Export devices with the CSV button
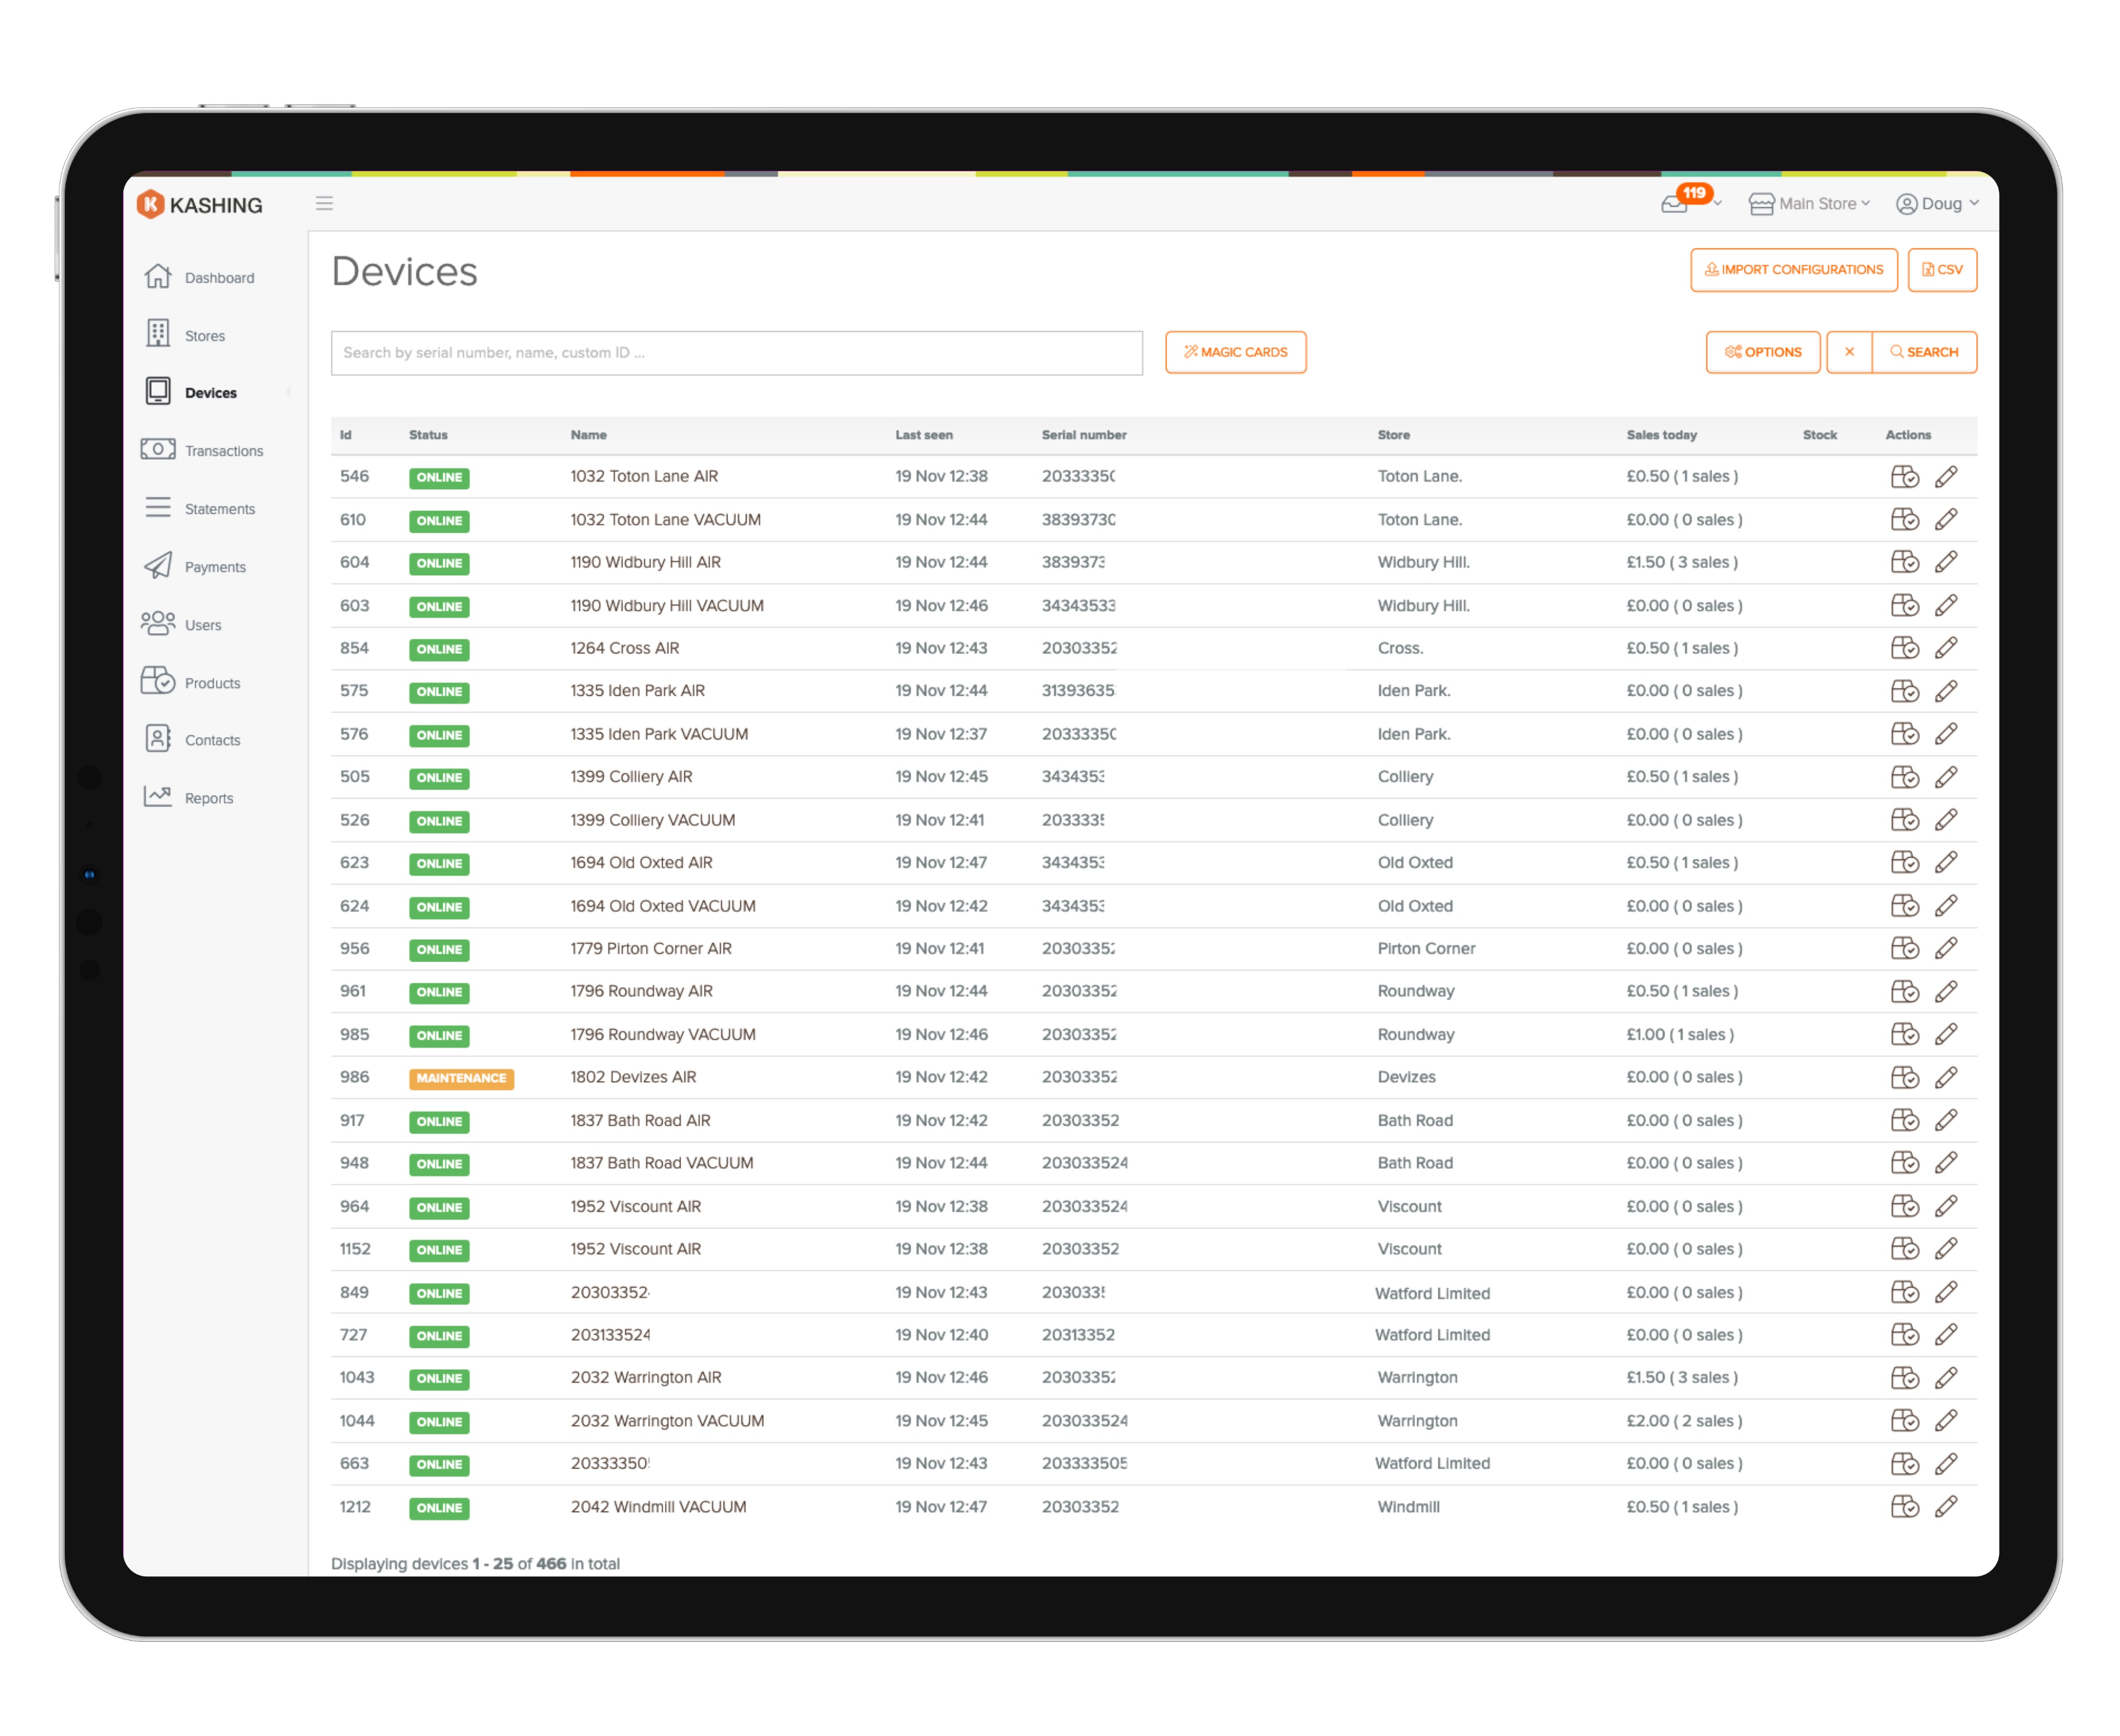Viewport: 2120px width, 1736px height. pos(1941,270)
